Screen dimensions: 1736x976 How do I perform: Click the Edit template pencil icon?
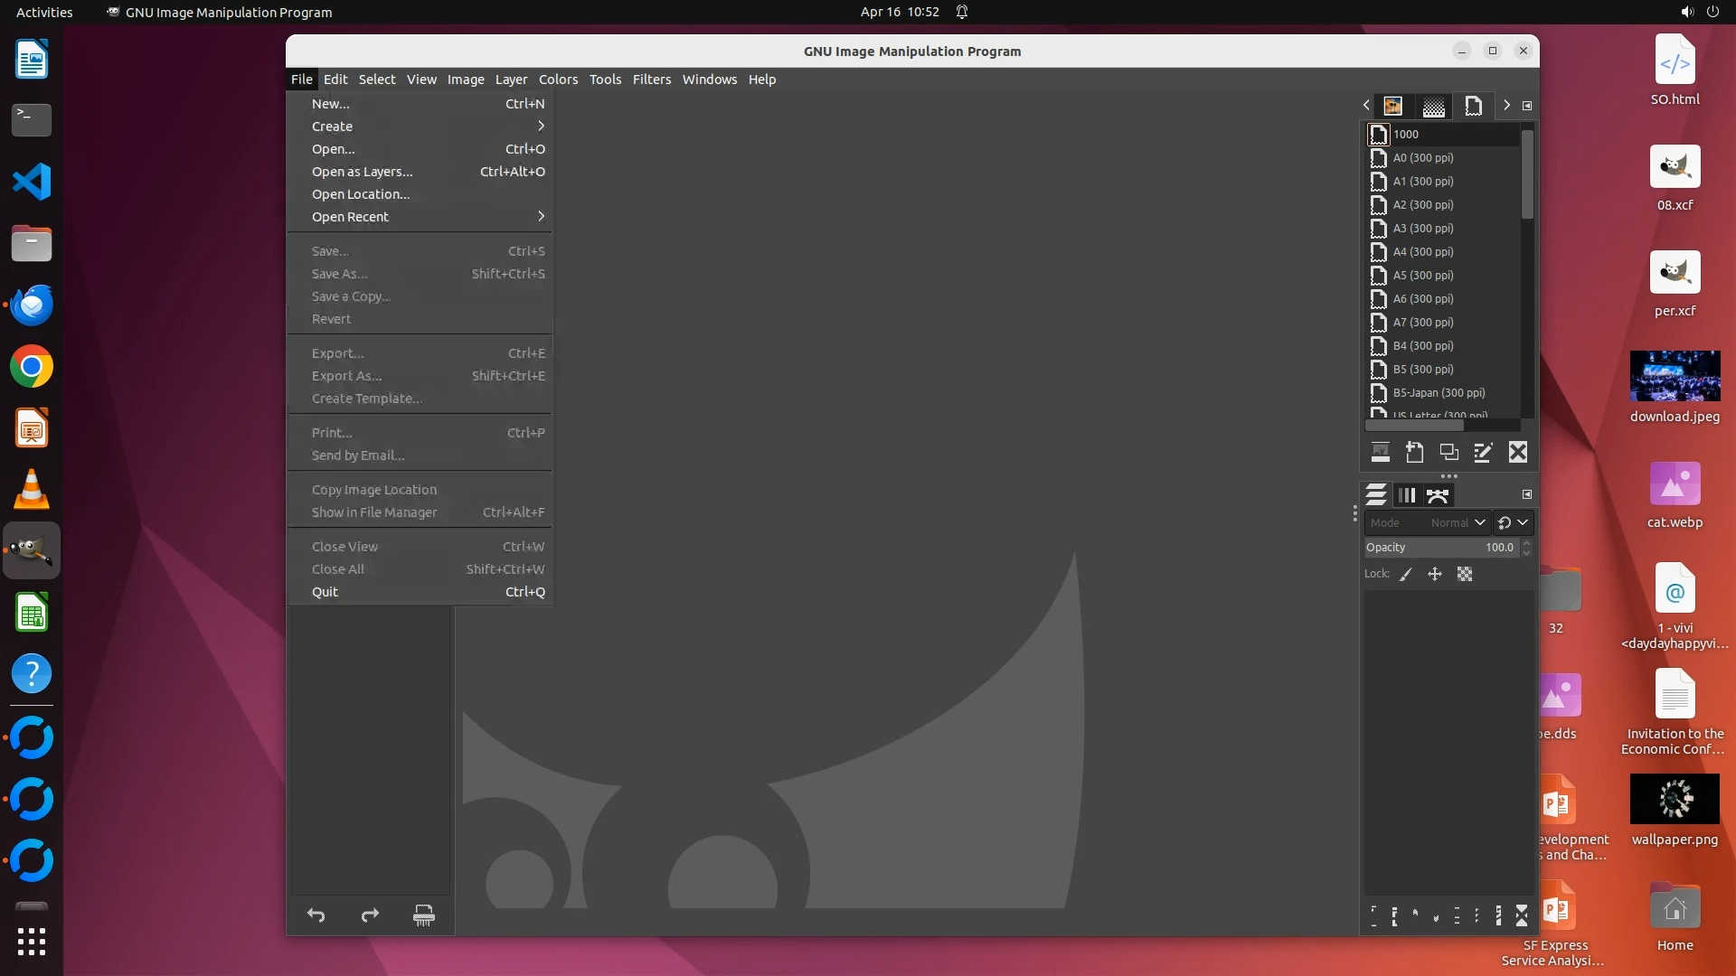click(x=1483, y=452)
